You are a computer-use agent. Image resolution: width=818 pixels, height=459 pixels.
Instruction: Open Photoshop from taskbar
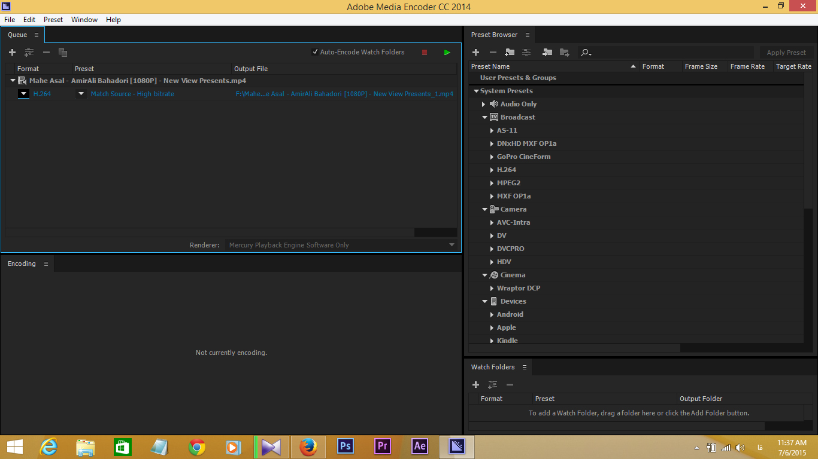click(x=346, y=446)
